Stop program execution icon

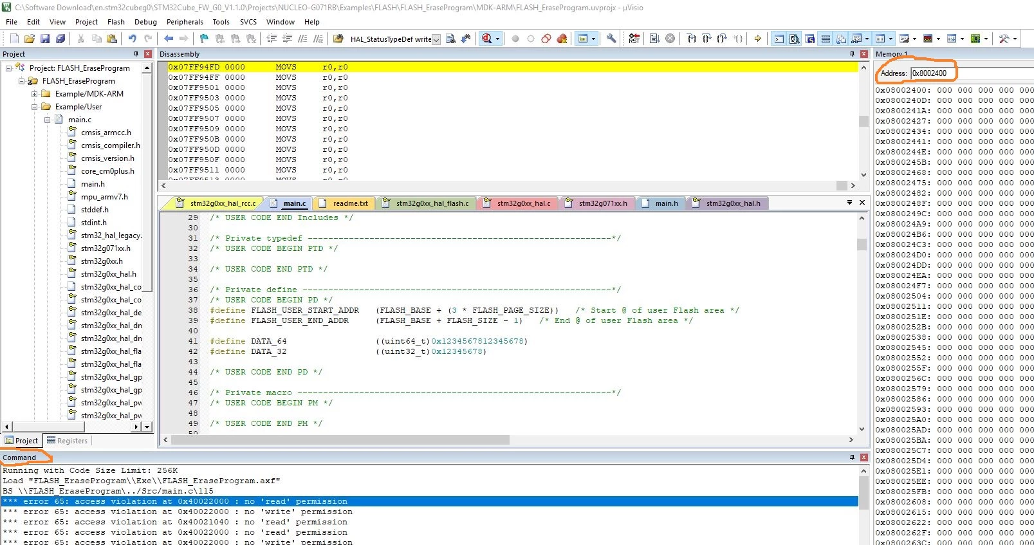pyautogui.click(x=670, y=39)
